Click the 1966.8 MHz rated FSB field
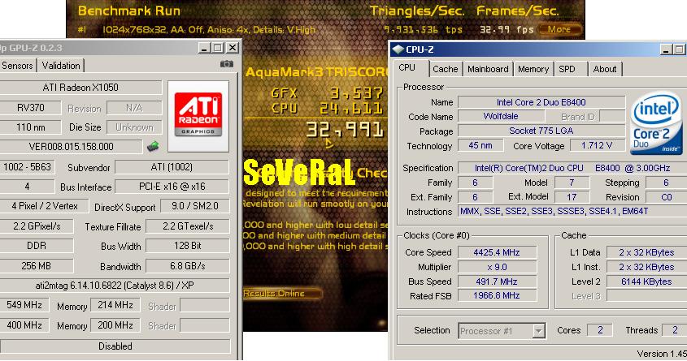 click(497, 296)
